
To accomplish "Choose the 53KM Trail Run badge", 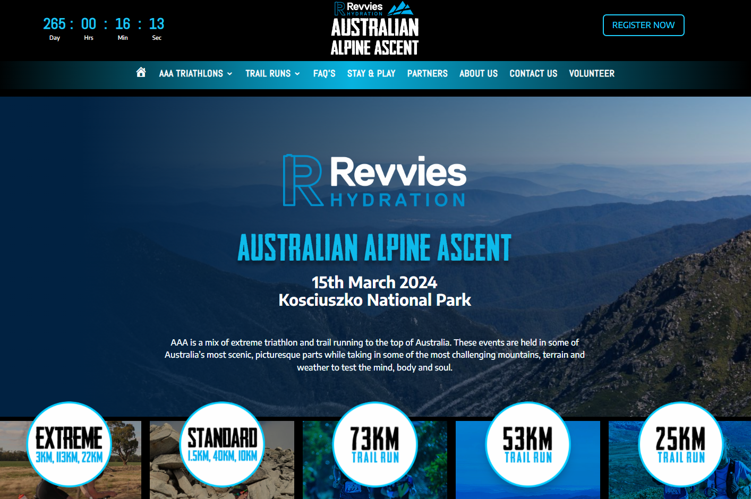I will (528, 444).
